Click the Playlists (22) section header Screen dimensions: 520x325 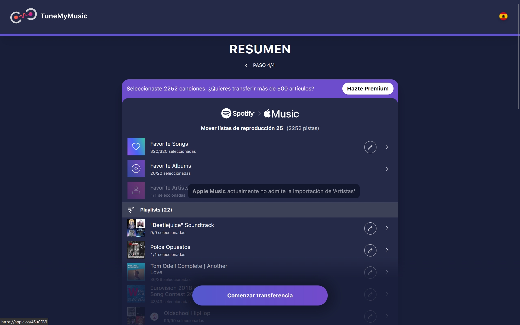point(260,210)
